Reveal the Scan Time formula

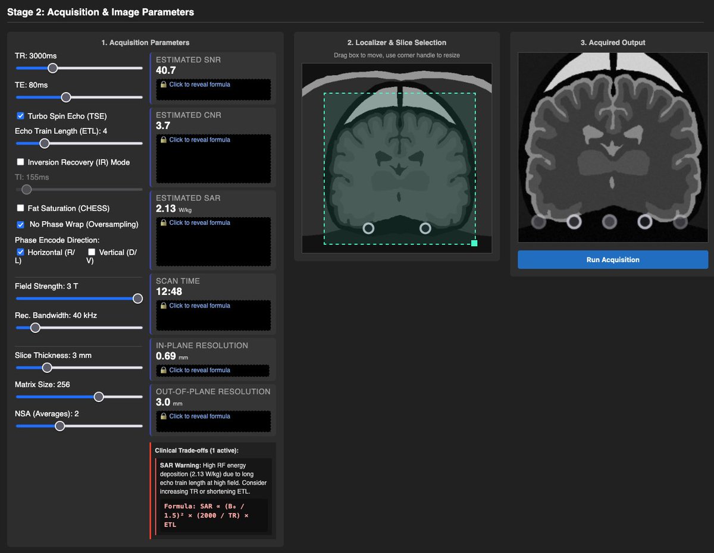(x=214, y=315)
